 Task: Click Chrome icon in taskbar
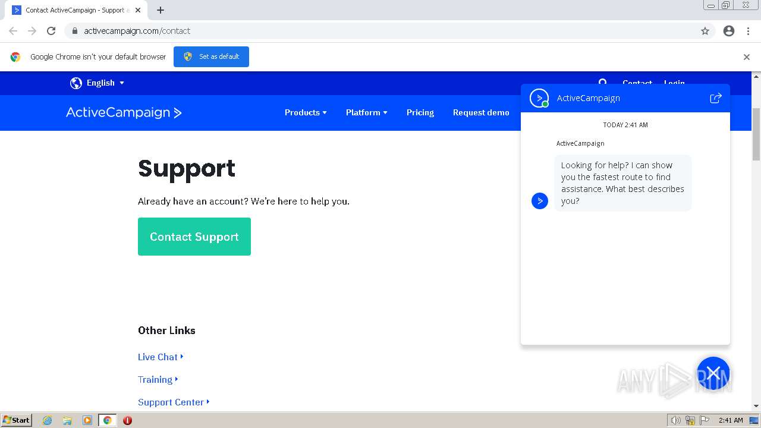[x=108, y=420]
